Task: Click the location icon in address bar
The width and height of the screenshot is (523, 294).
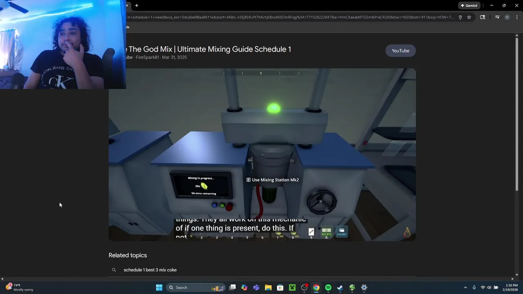Action: point(460,17)
